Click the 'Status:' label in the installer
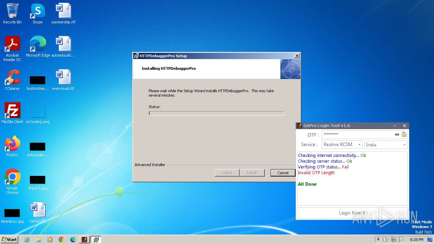The image size is (434, 244). 154,107
